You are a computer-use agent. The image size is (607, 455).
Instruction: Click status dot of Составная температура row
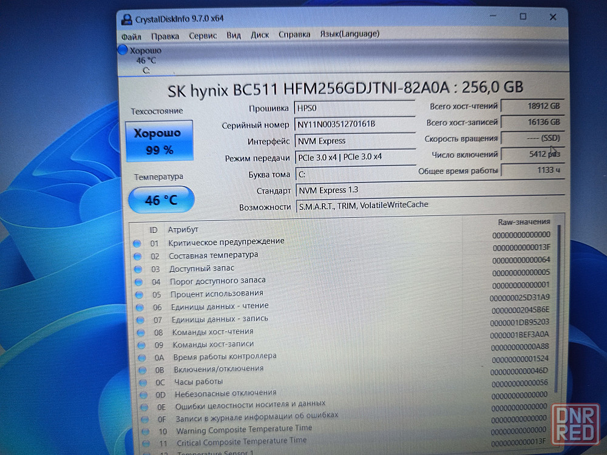coord(137,256)
